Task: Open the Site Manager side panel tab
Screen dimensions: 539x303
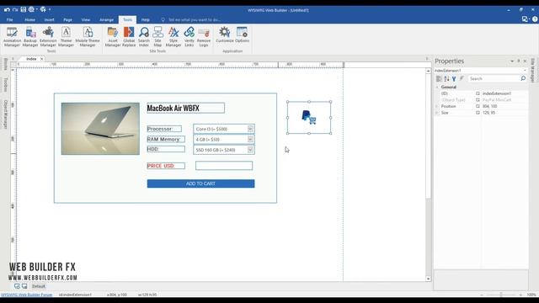Action: point(533,70)
